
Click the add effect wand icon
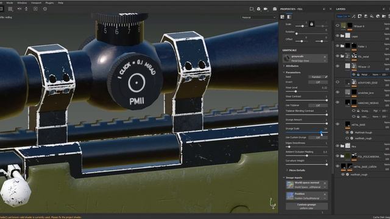(x=353, y=16)
